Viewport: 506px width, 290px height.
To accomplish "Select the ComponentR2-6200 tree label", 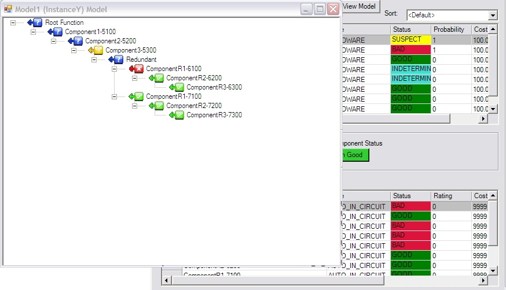I will click(x=194, y=78).
